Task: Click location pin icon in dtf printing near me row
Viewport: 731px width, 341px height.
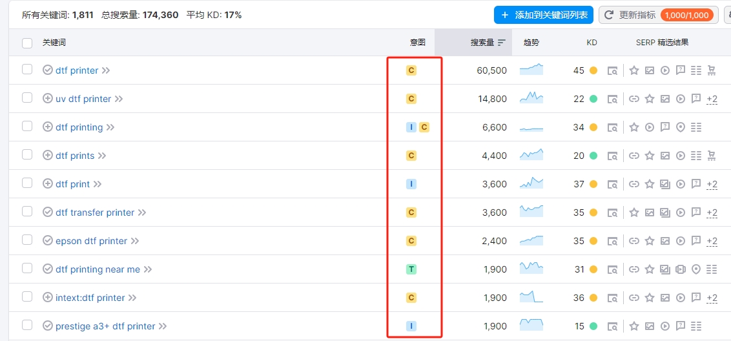Action: point(696,269)
